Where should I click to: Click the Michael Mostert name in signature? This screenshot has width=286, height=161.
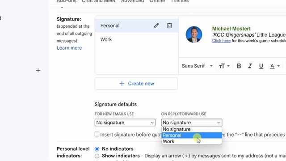click(231, 29)
